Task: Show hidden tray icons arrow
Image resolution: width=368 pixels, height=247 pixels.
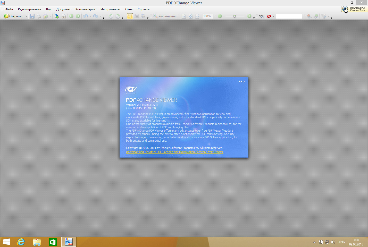Action: tap(314, 242)
